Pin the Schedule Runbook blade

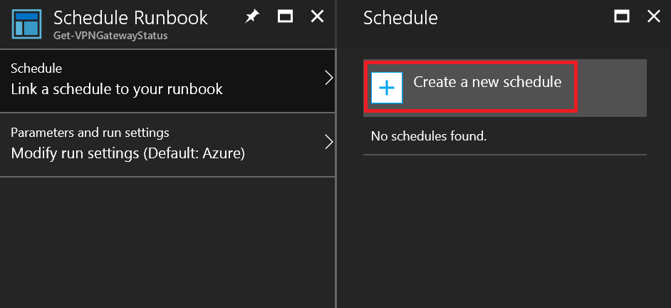pyautogui.click(x=252, y=16)
